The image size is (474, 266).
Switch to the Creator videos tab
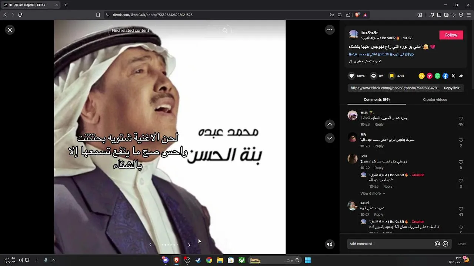[x=435, y=100]
